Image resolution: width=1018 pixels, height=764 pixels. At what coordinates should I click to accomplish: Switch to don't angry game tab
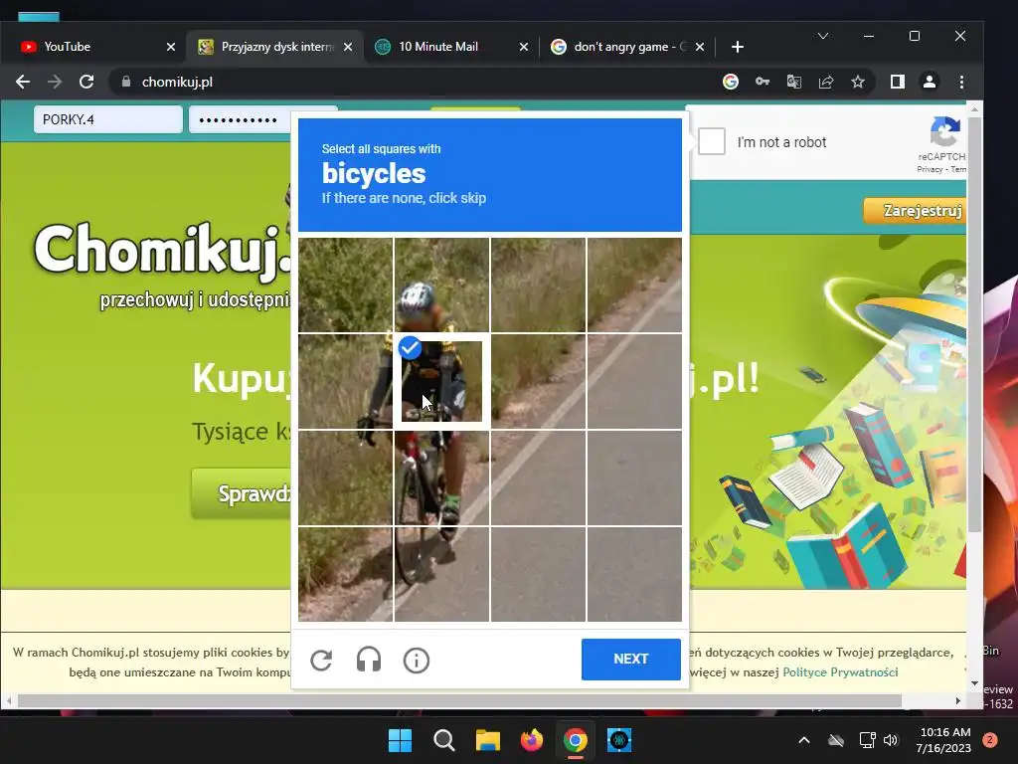[x=624, y=47]
